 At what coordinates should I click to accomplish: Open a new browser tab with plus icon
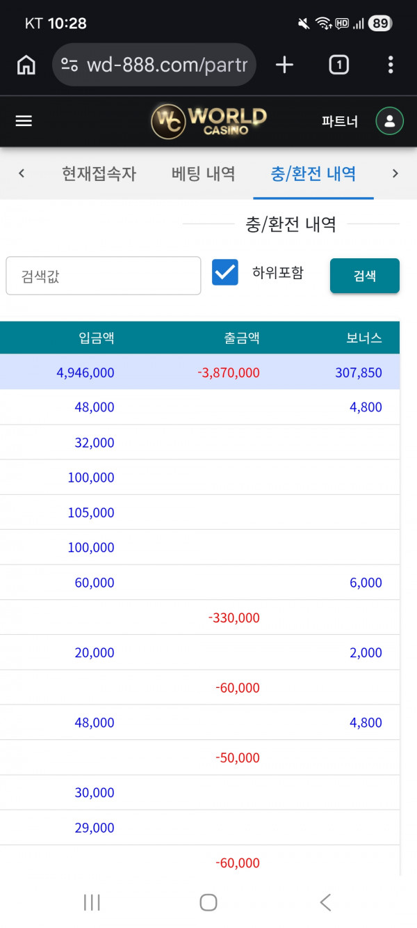point(284,65)
